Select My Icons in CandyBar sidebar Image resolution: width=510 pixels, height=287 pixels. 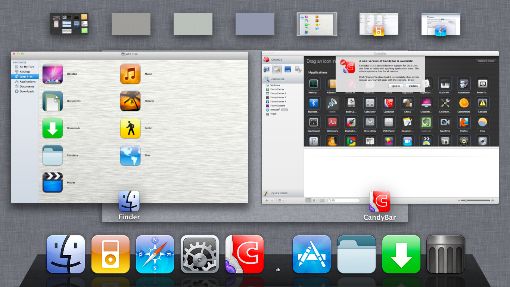tap(283, 85)
